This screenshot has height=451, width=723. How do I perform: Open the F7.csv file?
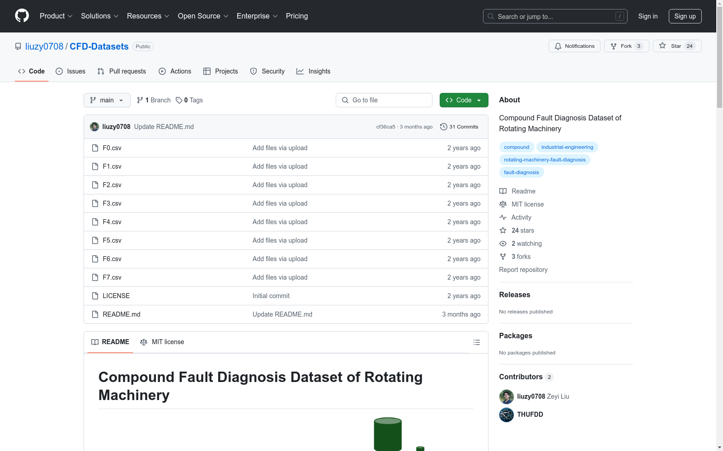112,277
